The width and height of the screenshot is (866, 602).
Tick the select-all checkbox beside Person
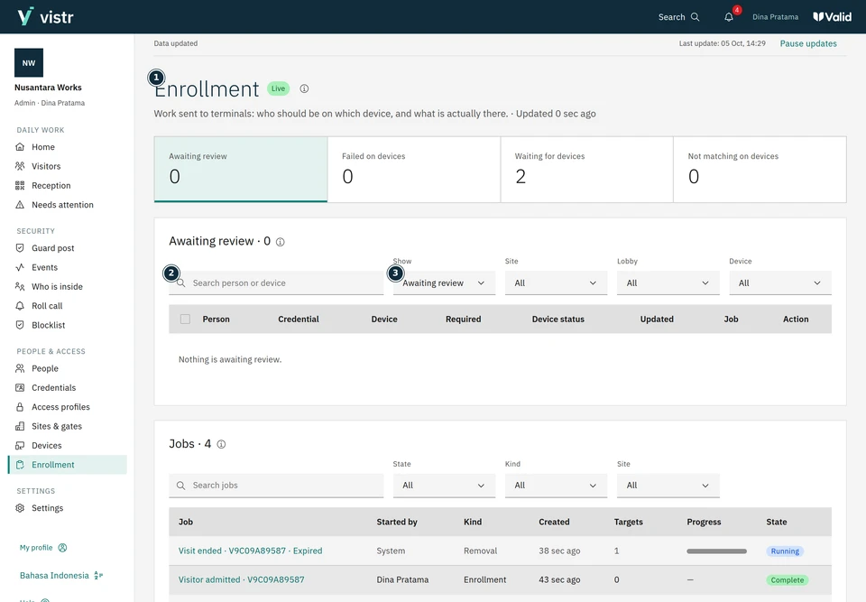tap(185, 319)
